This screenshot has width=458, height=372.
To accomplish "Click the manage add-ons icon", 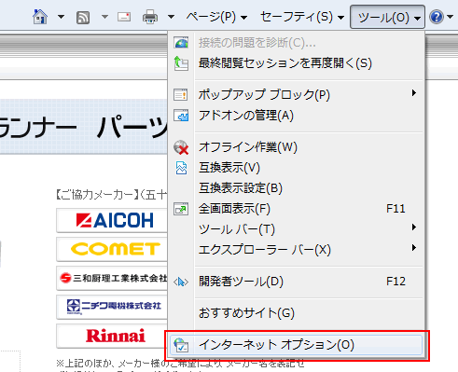I will [181, 116].
